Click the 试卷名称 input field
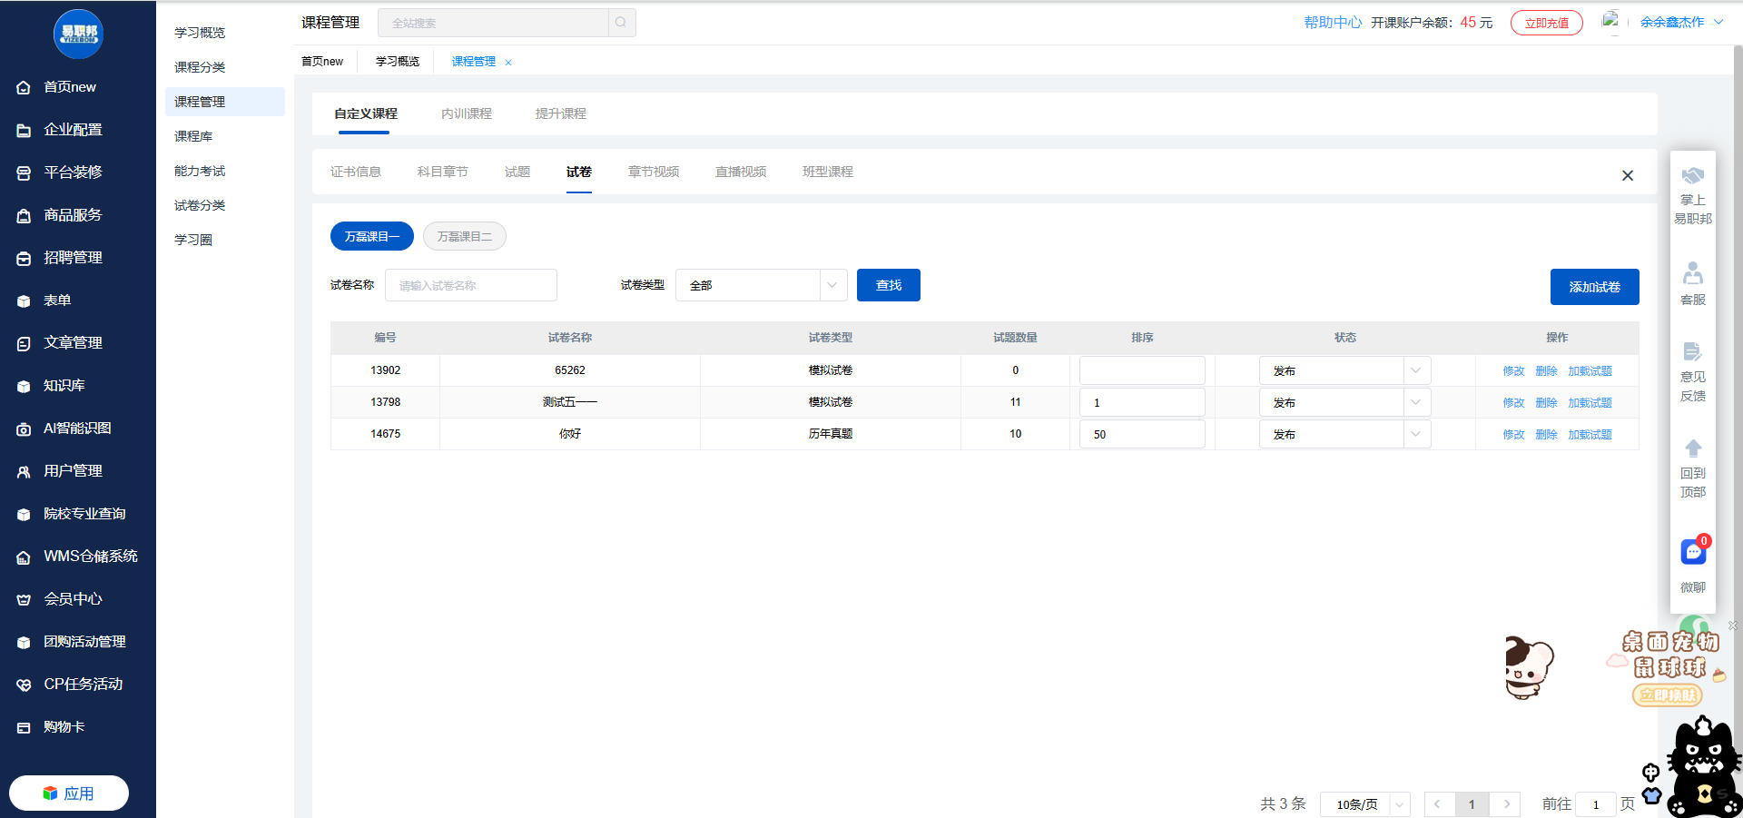This screenshot has height=818, width=1743. coord(471,285)
